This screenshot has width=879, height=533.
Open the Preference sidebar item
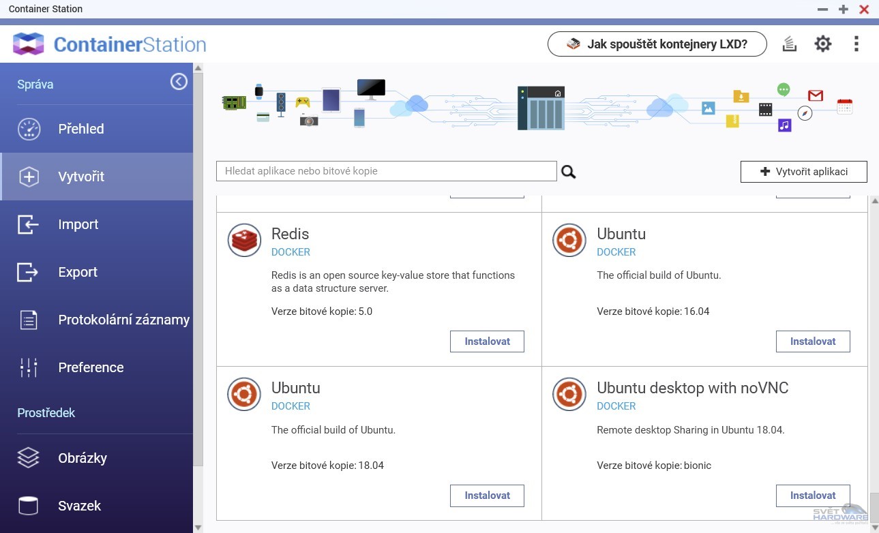(91, 367)
